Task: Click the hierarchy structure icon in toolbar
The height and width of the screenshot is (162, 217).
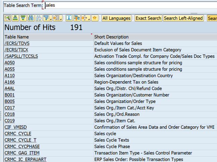Action: pyautogui.click(x=77, y=18)
